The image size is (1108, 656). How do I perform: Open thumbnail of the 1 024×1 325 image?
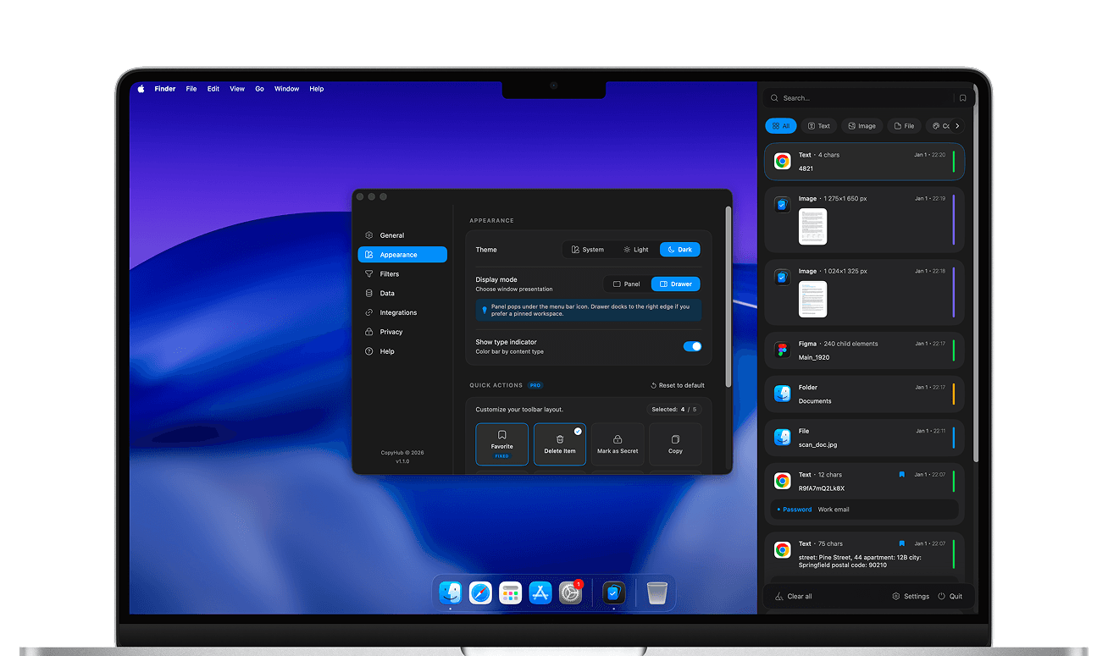click(x=812, y=300)
